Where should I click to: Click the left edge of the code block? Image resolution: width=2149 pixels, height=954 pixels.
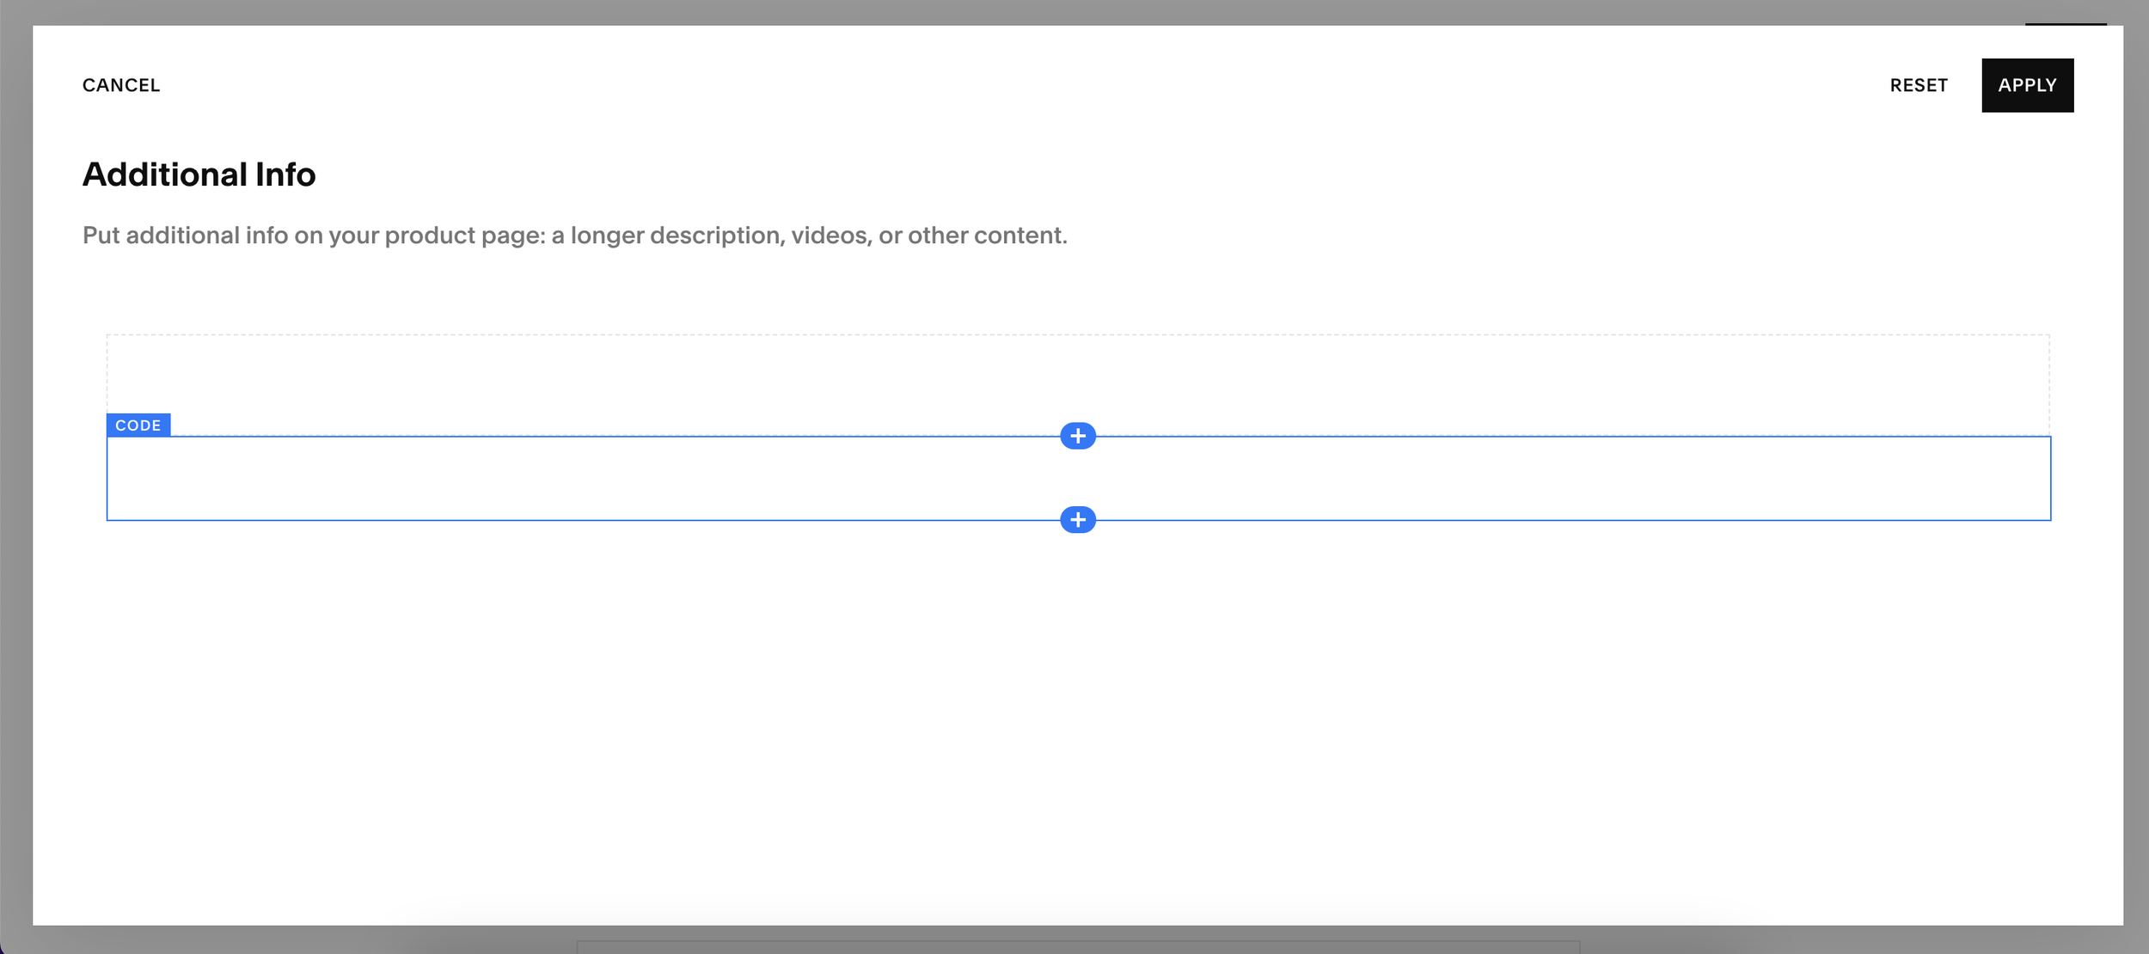click(107, 479)
